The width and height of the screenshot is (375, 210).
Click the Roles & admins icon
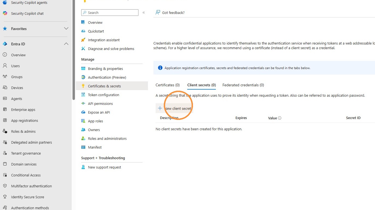pos(5,131)
